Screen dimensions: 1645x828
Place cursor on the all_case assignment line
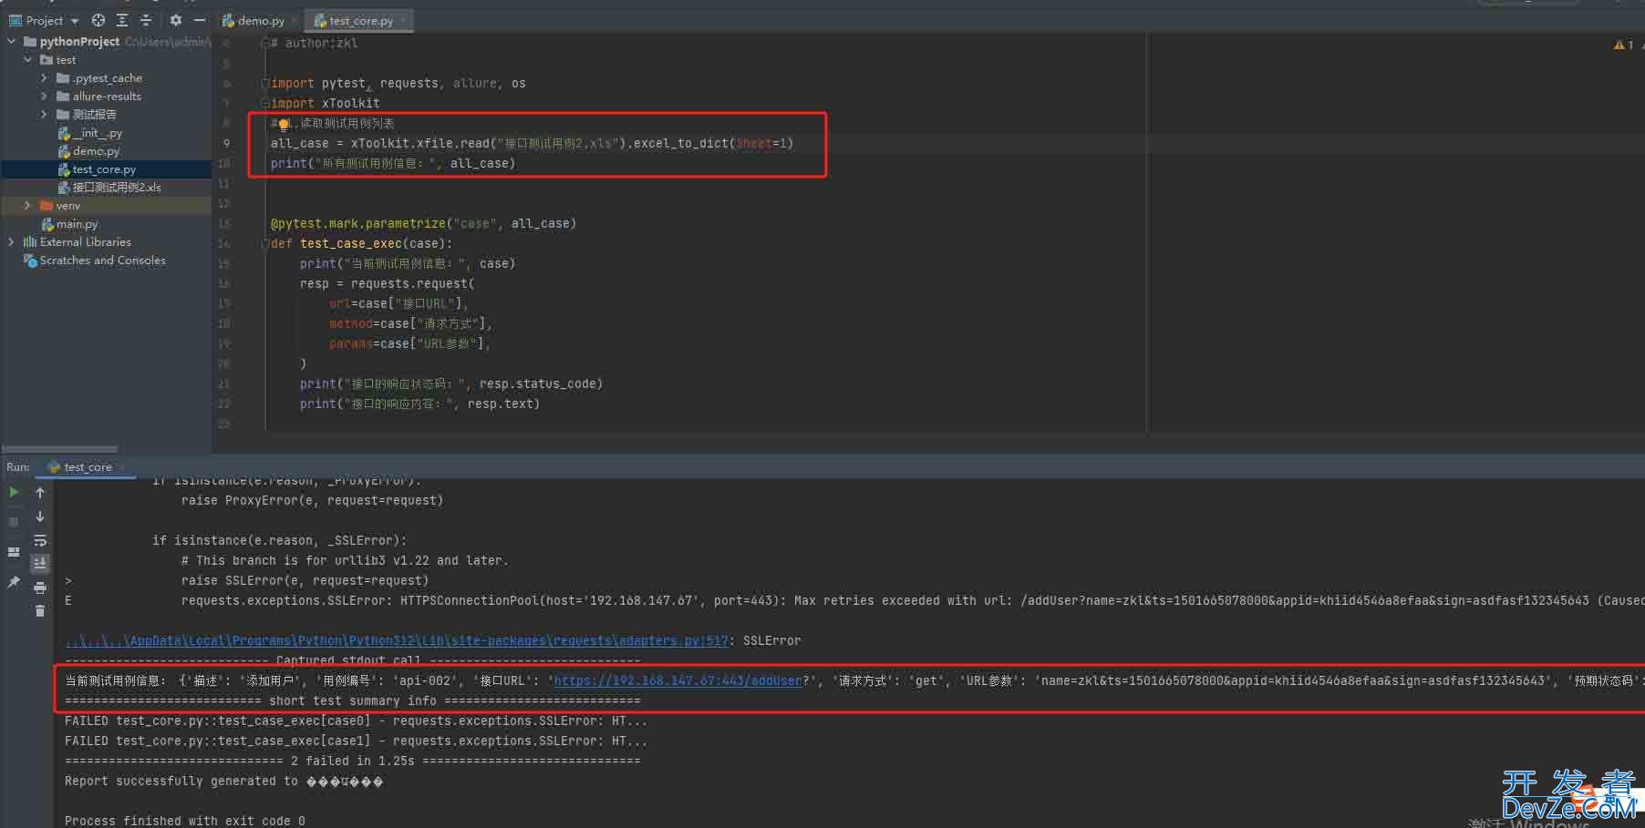[532, 144]
